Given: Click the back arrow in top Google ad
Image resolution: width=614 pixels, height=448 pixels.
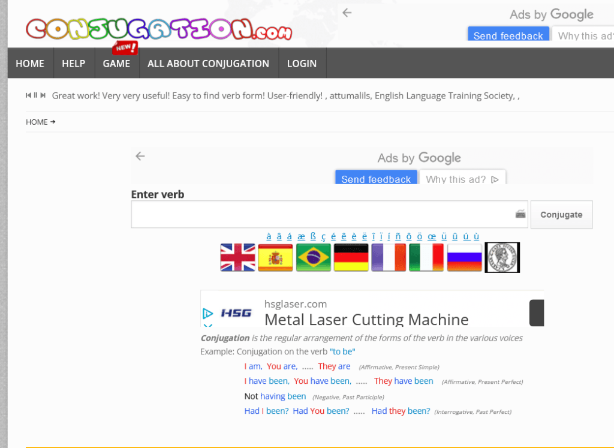Looking at the screenshot, I should [347, 13].
